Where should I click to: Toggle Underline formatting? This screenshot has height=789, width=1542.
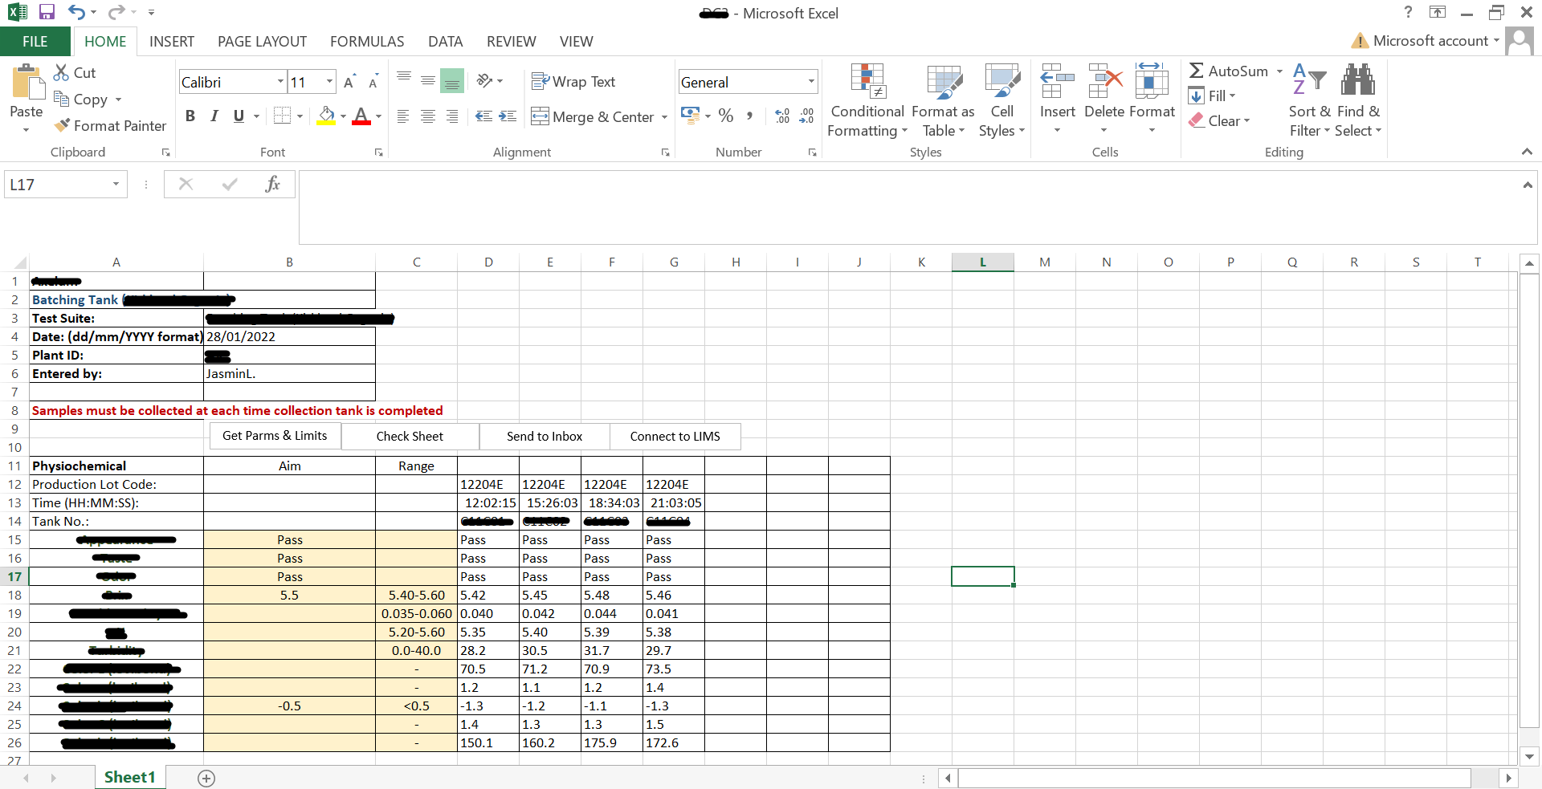[x=239, y=116]
